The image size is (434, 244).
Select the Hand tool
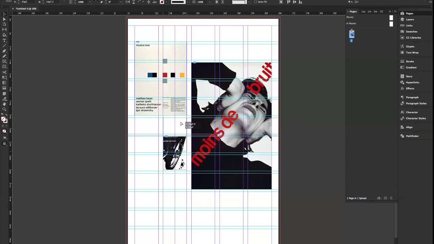tap(4, 104)
